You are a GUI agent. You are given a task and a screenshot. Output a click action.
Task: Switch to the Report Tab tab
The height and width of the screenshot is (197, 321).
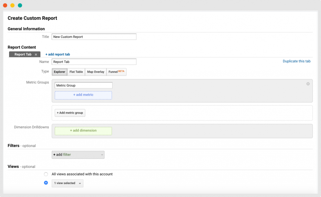click(23, 54)
